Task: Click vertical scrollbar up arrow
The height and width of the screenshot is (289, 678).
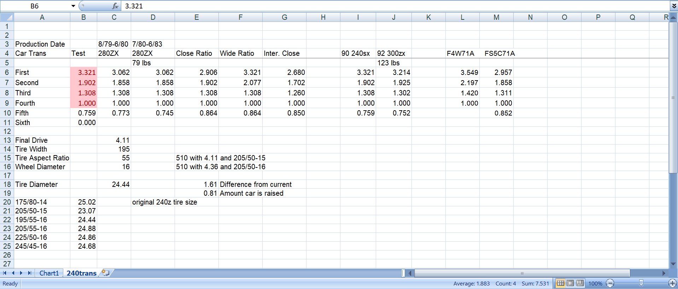Action: tap(673, 17)
